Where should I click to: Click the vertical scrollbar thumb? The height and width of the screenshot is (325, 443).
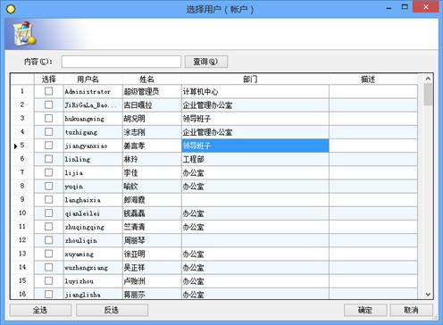pos(428,95)
